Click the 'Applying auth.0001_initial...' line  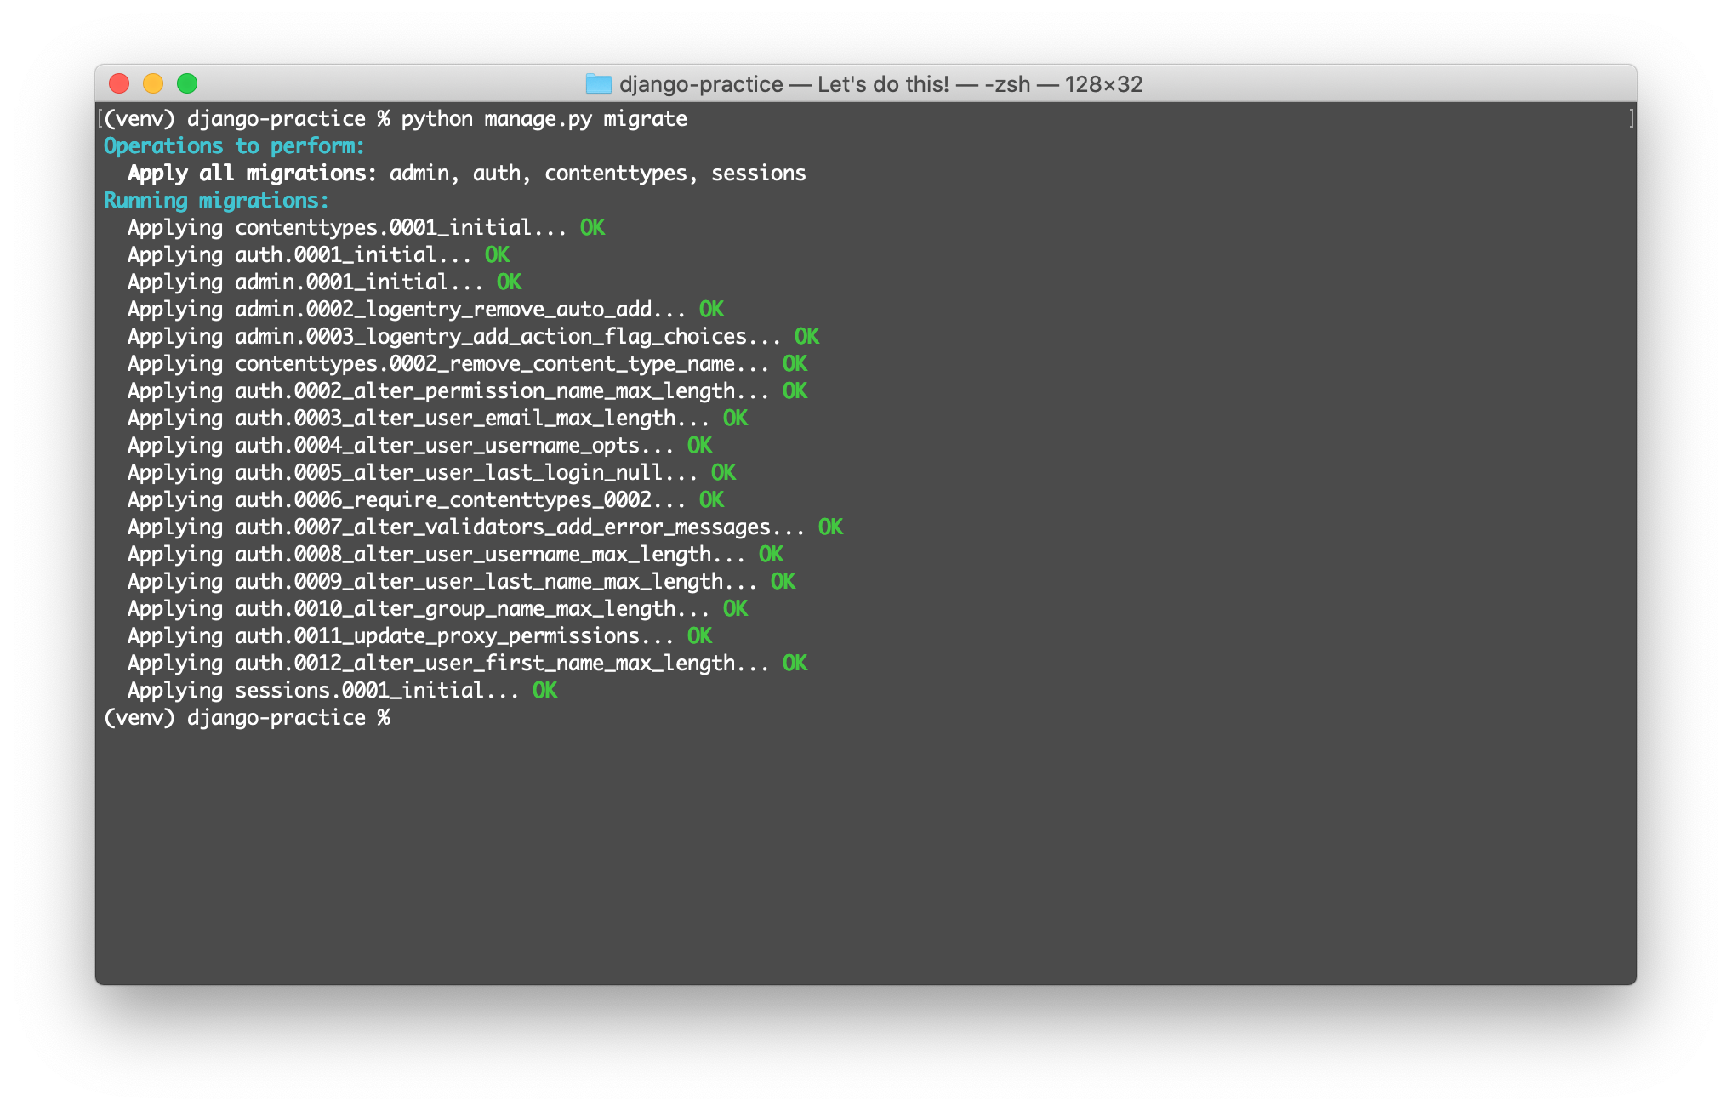(x=318, y=255)
